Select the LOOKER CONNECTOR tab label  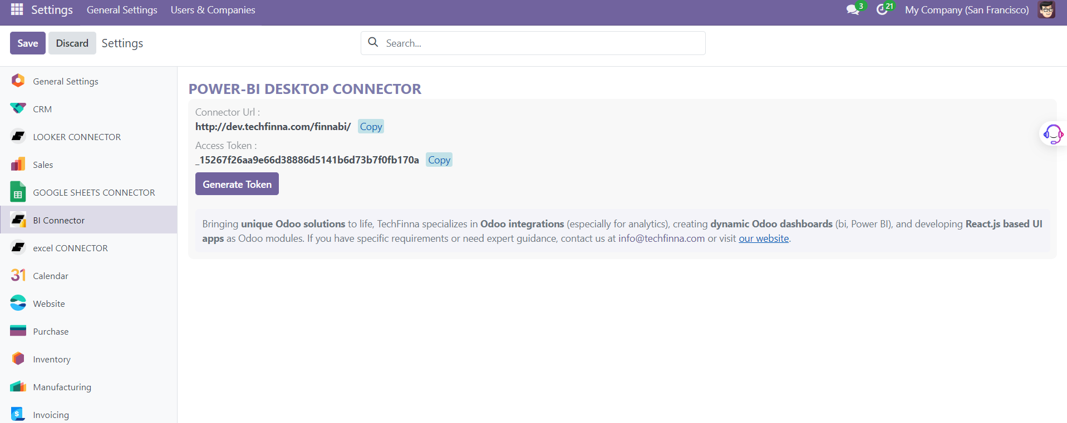[x=77, y=137]
